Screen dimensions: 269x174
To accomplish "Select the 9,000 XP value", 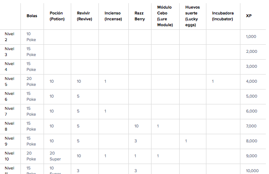I will tap(251, 156).
